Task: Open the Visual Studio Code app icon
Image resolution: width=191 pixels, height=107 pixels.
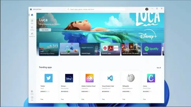Action: pyautogui.click(x=110, y=78)
